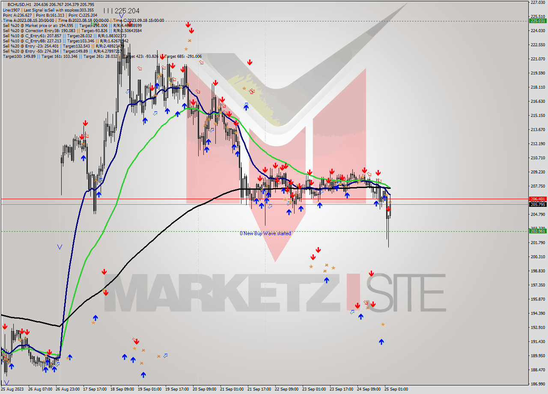Click the orange star below 192.910 level

(383, 324)
